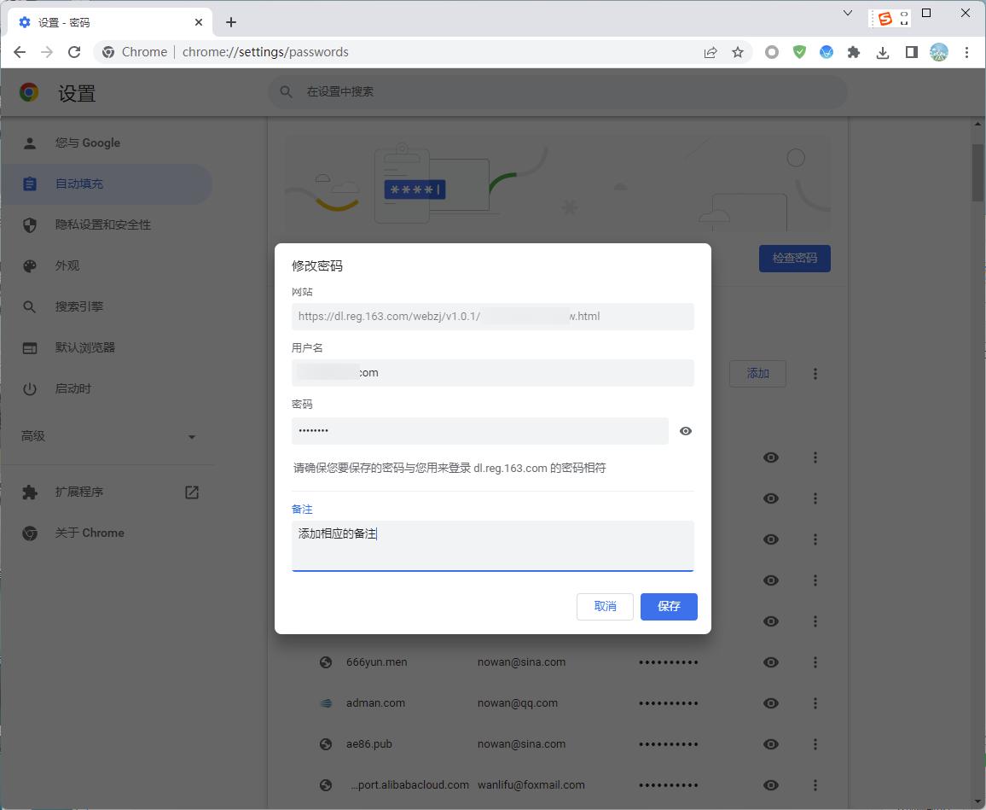Open 外观 settings in sidebar
The height and width of the screenshot is (810, 986).
point(67,265)
